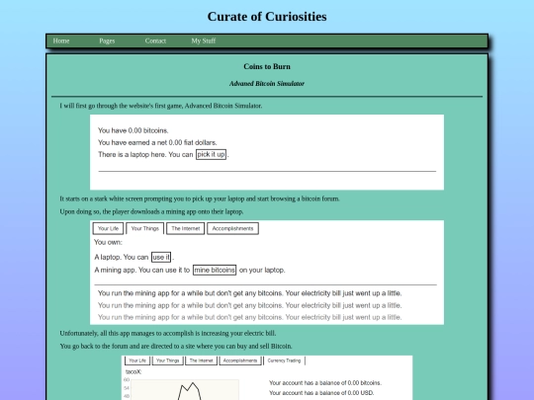534x400 pixels.
Task: Click the sentence 'Unfortunately, all this app manages to accomplish'
Action: tap(168, 334)
